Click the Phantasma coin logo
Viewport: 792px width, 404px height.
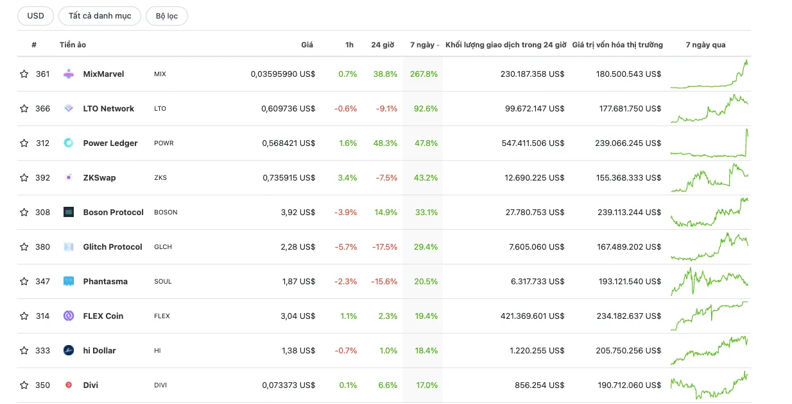pyautogui.click(x=69, y=282)
